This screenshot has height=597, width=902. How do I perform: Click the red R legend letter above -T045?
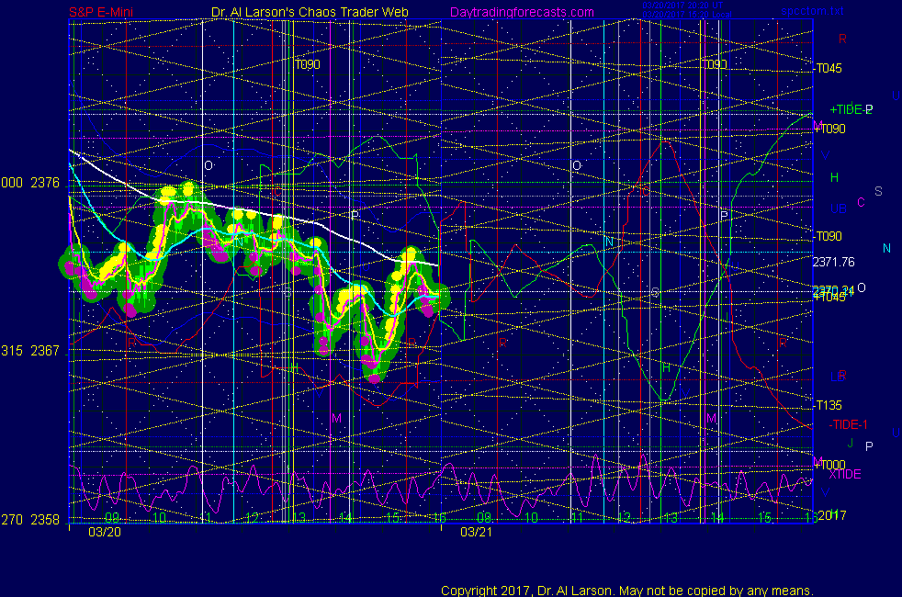point(842,39)
